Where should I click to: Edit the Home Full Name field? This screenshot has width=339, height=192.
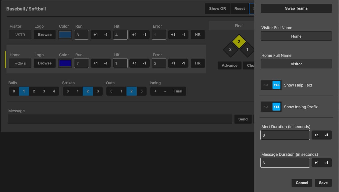(x=296, y=64)
